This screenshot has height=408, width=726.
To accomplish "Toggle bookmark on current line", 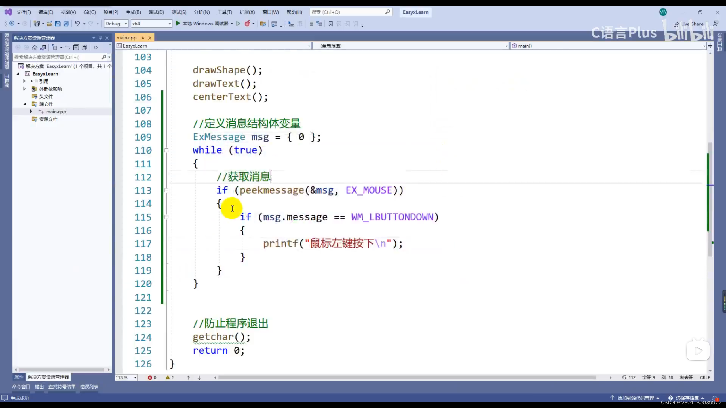I will (330, 24).
